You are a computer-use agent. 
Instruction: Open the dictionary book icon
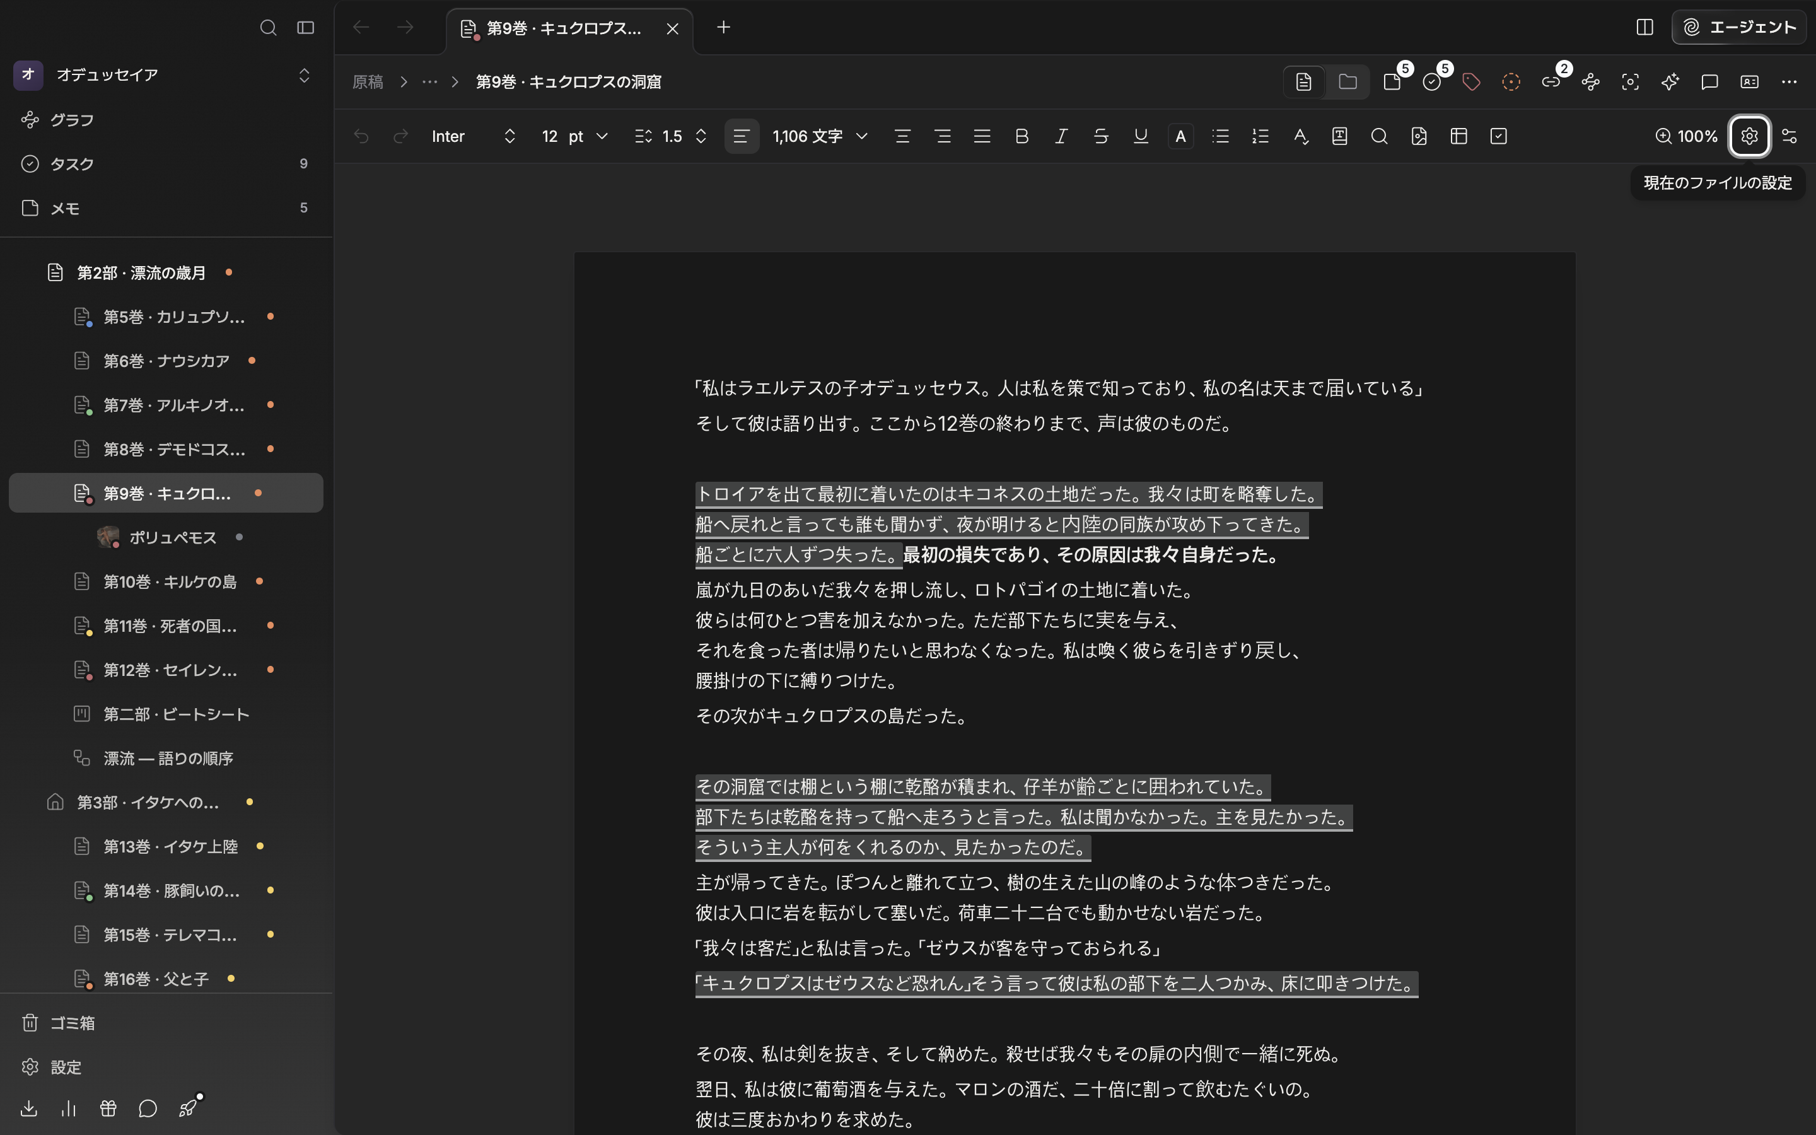[1340, 136]
